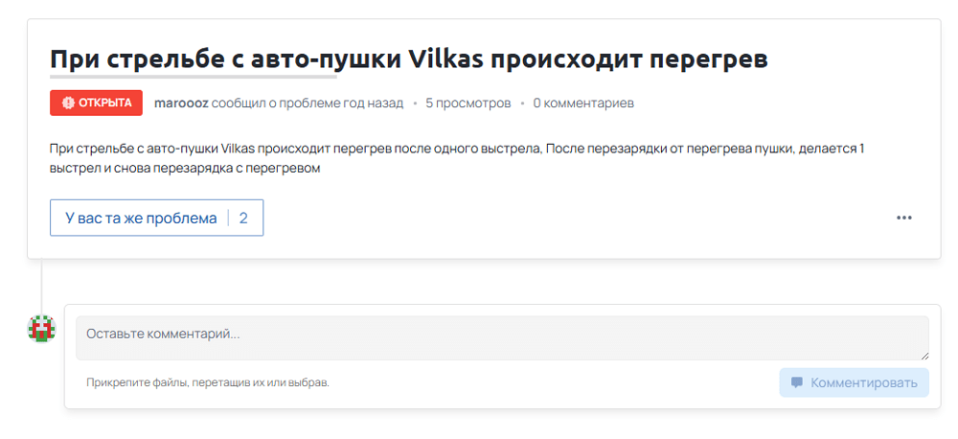The width and height of the screenshot is (958, 439).
Task: Click the speech bubble icon in Комментировать
Action: [797, 382]
